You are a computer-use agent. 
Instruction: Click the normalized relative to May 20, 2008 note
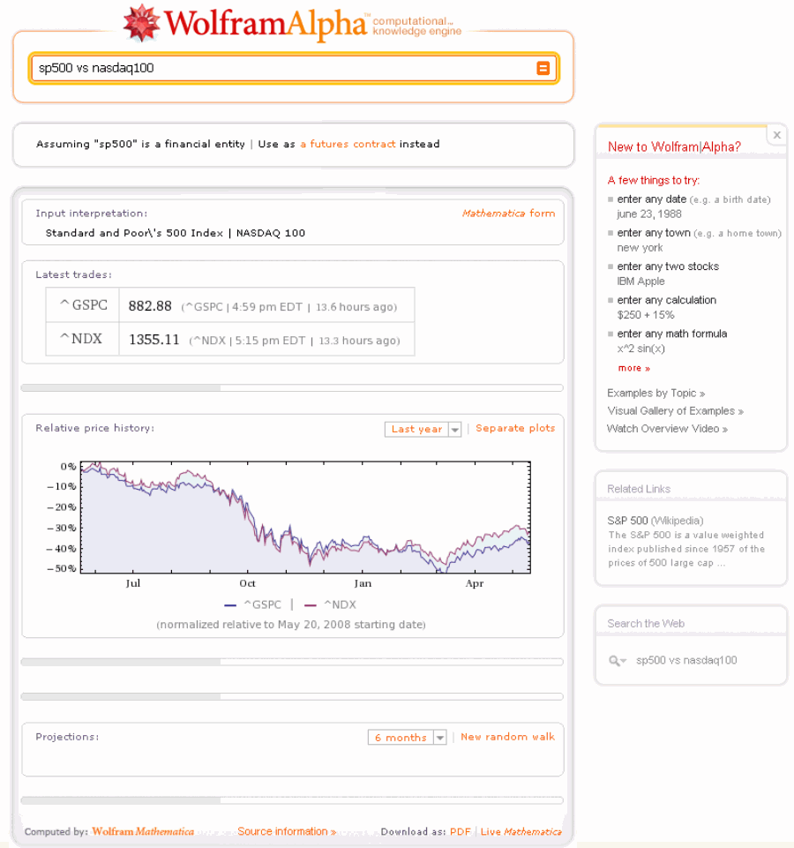291,625
